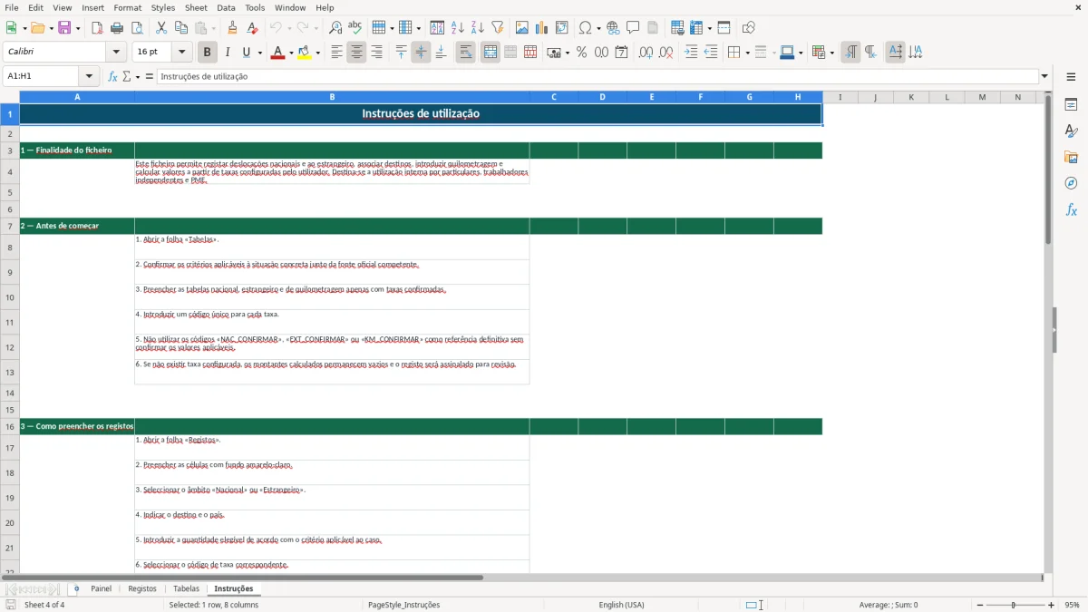Sort ascending A to Z
Viewport: 1088px width, 612px height.
[458, 28]
